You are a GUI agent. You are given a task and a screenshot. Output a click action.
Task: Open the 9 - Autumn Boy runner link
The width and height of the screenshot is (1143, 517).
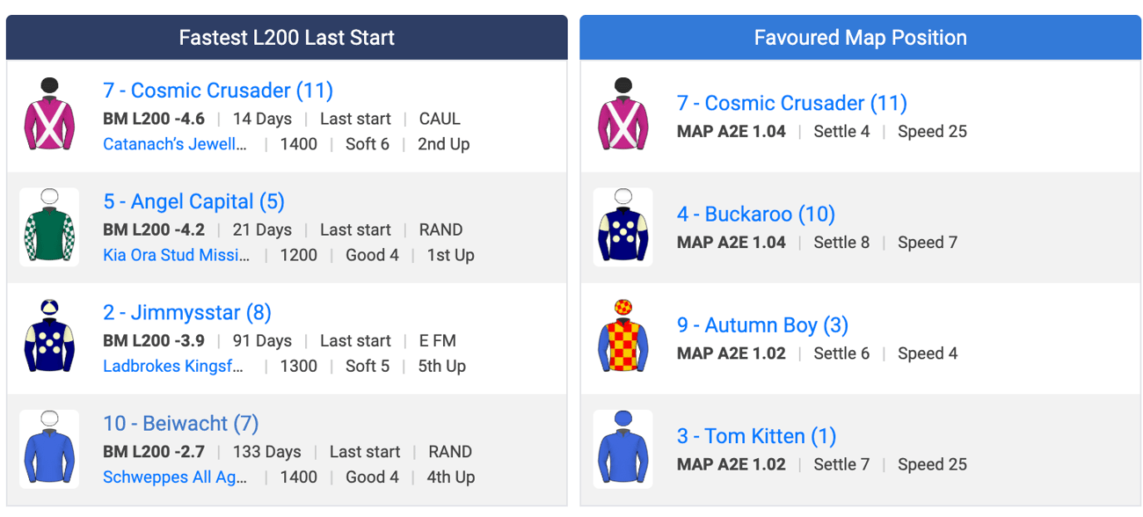pyautogui.click(x=762, y=324)
